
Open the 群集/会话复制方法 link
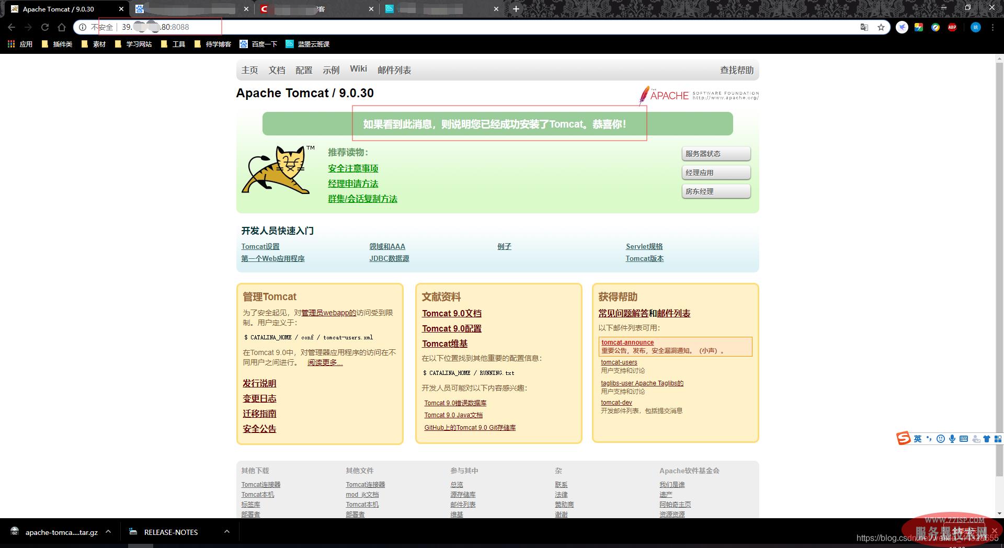362,199
